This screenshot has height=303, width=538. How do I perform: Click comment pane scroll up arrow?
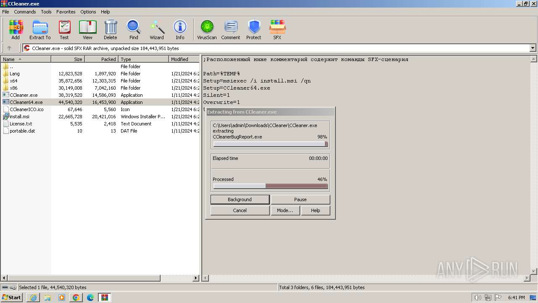533,59
